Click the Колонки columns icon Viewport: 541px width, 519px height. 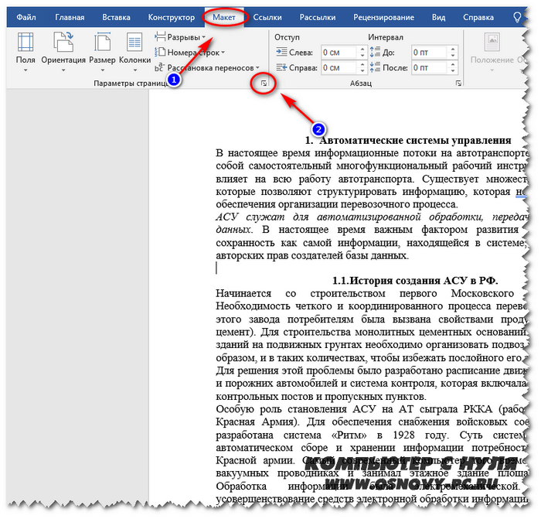(134, 48)
